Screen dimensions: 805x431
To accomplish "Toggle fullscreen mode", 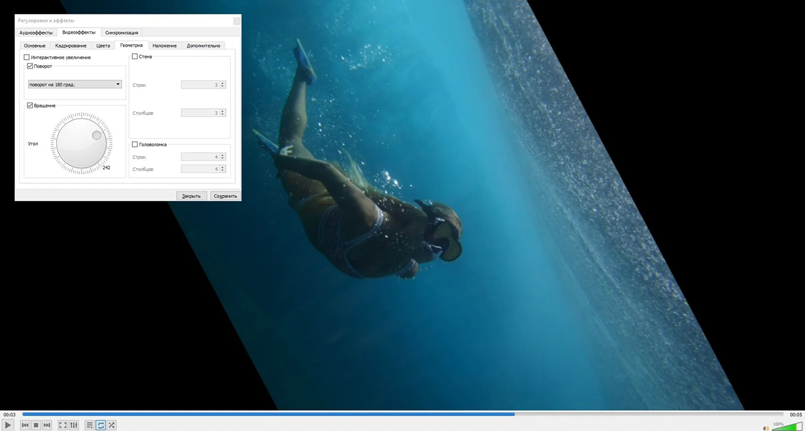I will coord(63,425).
